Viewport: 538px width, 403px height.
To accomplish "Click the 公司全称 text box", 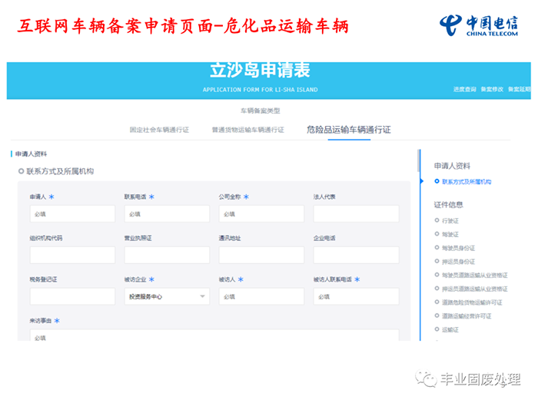I will [261, 214].
